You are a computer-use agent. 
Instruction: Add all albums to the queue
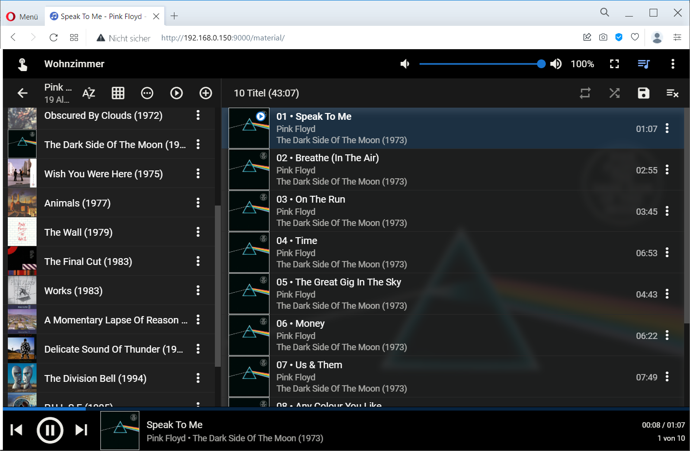206,93
